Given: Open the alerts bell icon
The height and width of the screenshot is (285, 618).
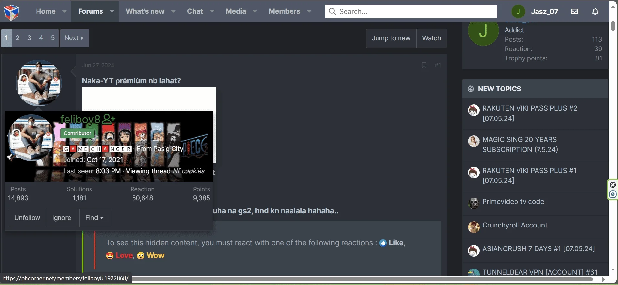Looking at the screenshot, I should [595, 11].
